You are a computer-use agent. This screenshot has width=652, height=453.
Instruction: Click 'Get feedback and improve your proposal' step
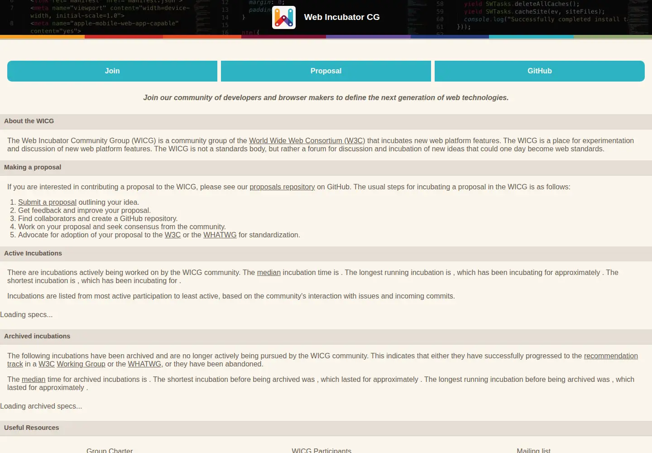84,211
